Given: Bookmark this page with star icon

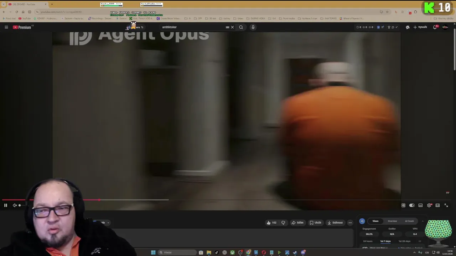Looking at the screenshot, I should (387, 12).
